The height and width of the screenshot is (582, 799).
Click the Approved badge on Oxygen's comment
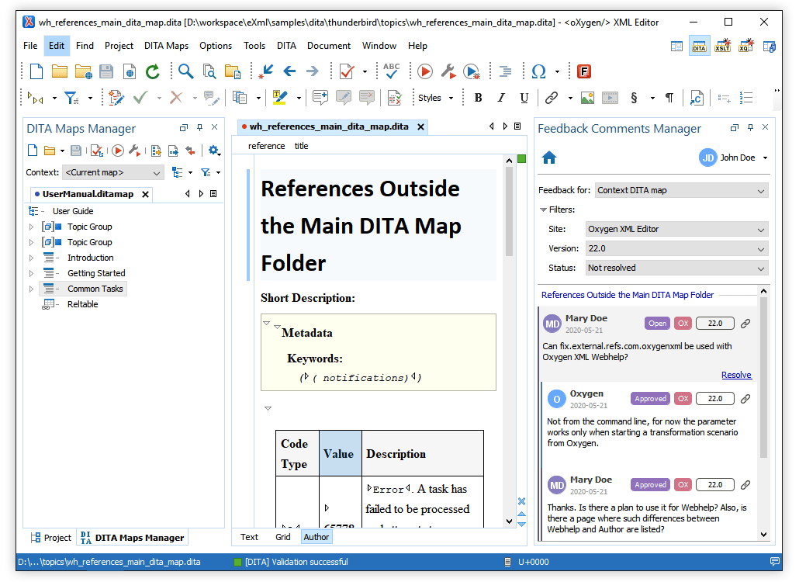(650, 399)
